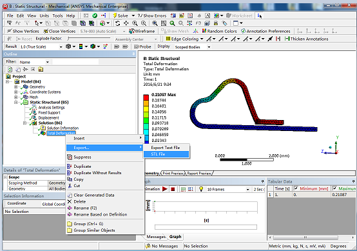
Task: Open Display Scoped Bodies dropdown
Action: [209, 47]
